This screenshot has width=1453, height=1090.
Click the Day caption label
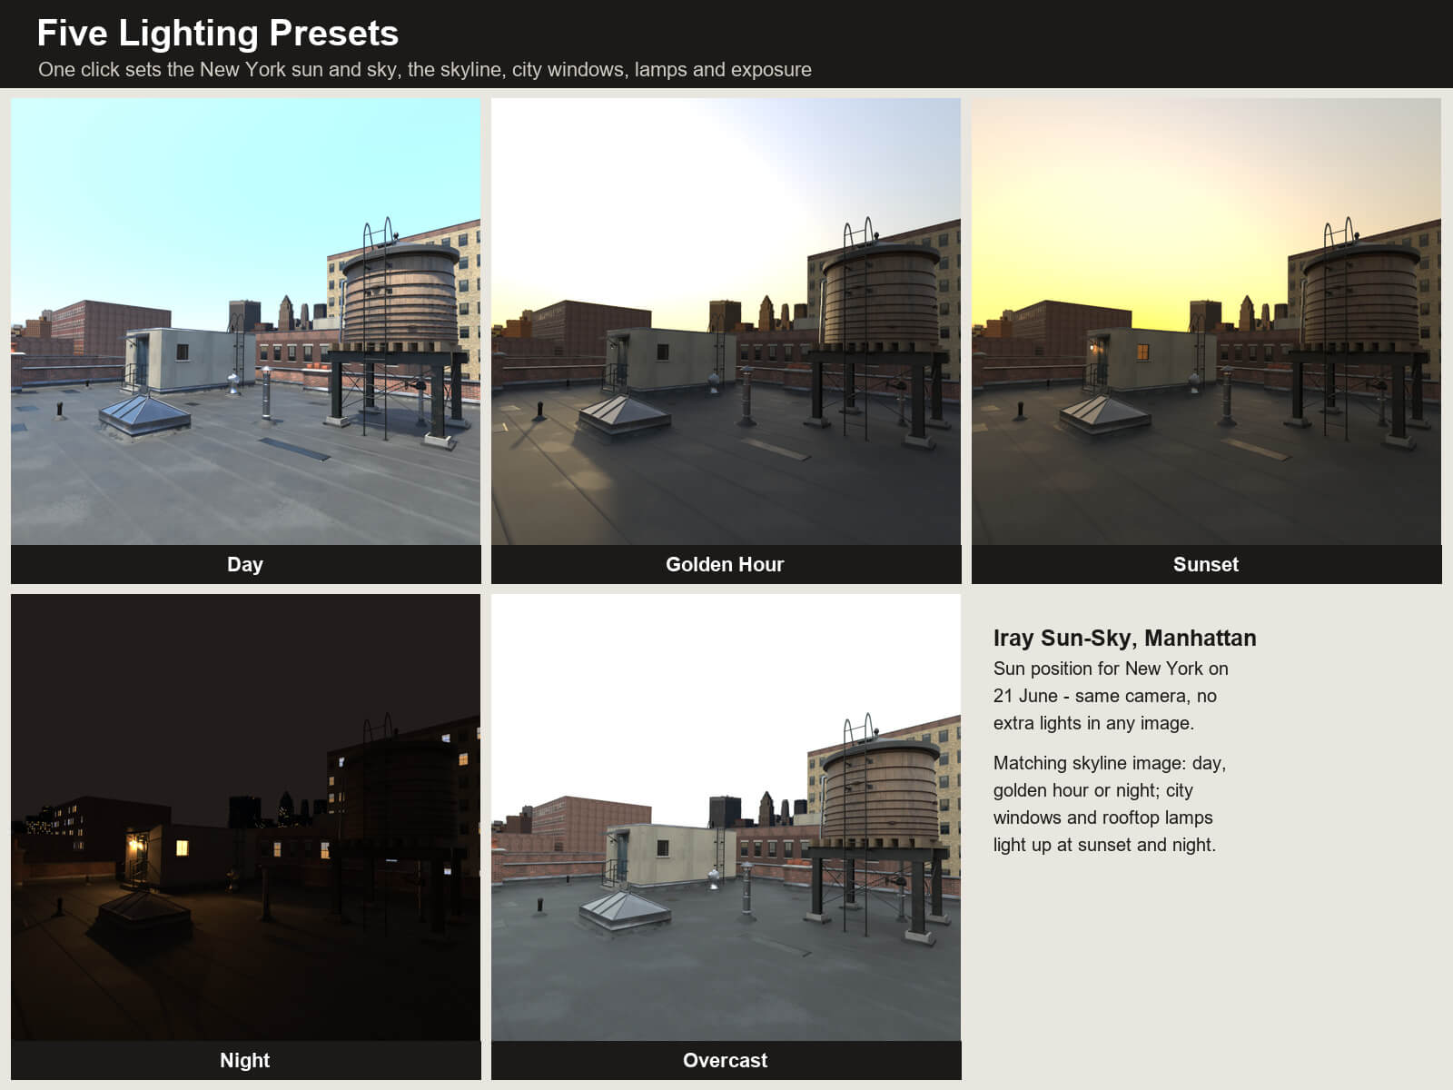(x=245, y=564)
